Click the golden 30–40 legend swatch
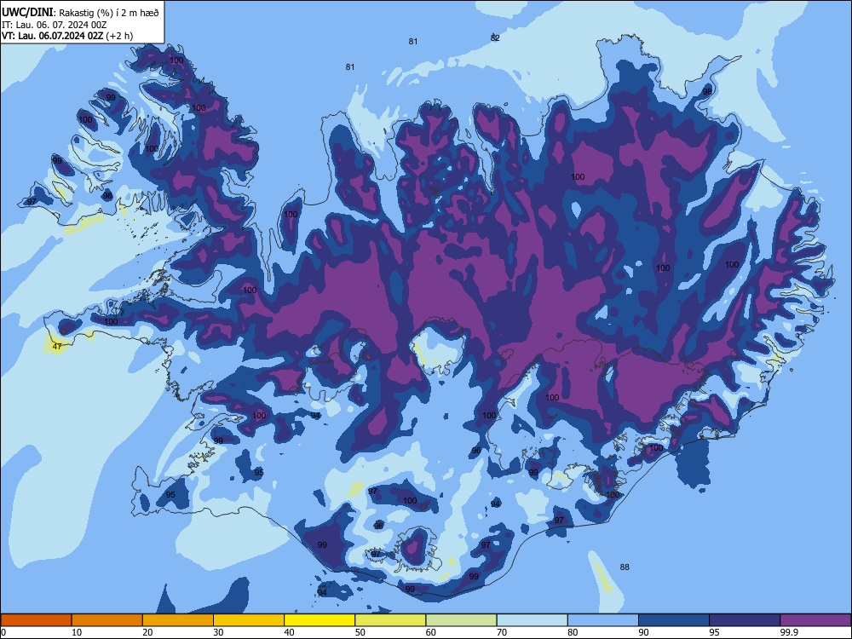Screen dimensions: 852x639 pos(249,620)
